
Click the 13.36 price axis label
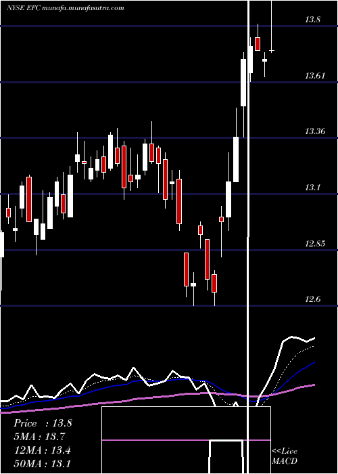pyautogui.click(x=315, y=131)
